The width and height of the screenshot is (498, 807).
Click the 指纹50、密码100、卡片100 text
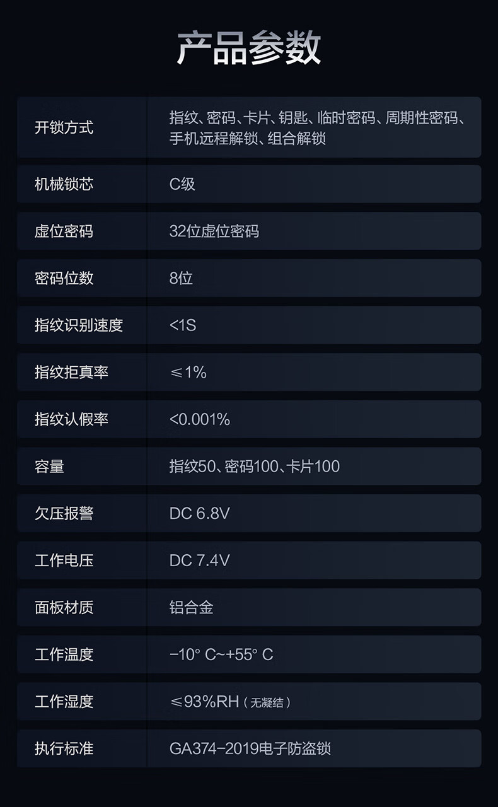(255, 467)
